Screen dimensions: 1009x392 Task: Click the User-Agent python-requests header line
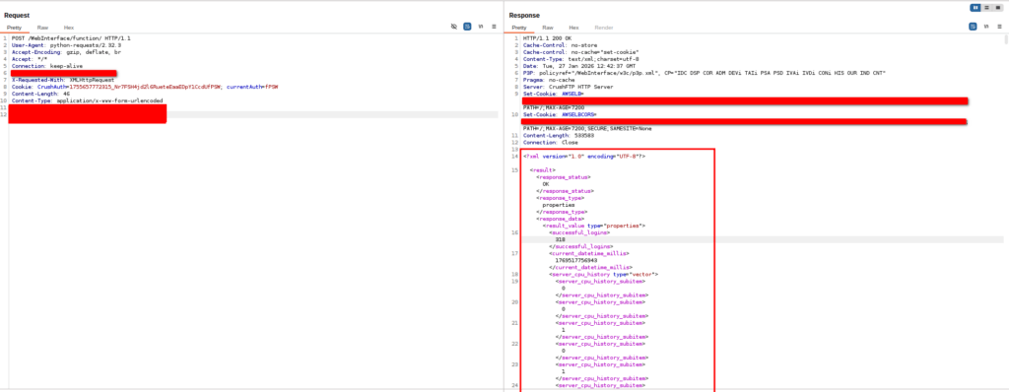[x=66, y=45]
